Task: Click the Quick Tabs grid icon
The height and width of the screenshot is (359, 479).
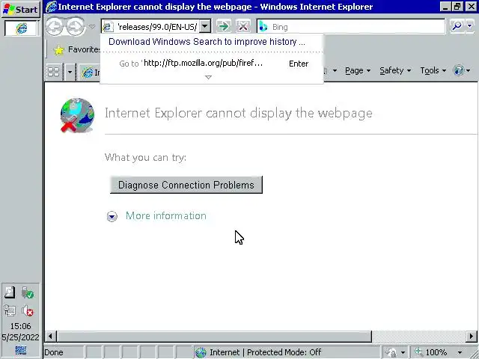Action: pyautogui.click(x=54, y=72)
